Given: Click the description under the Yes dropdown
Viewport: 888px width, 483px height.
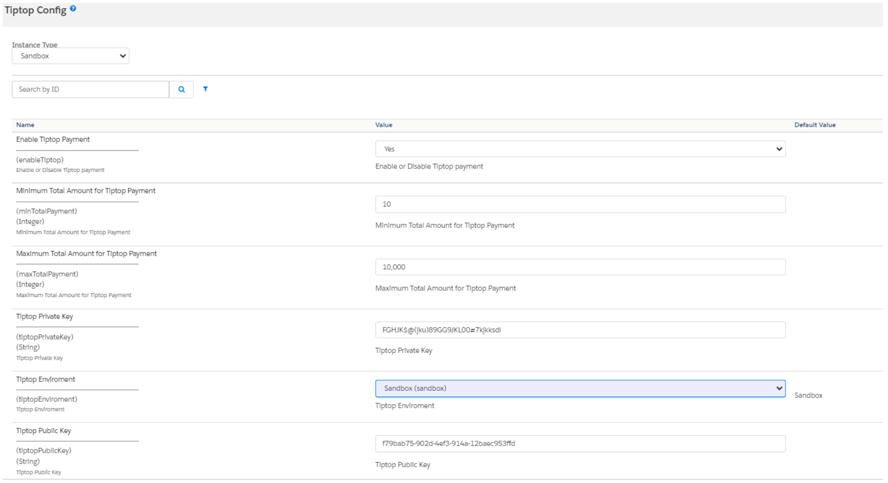Looking at the screenshot, I should click(x=429, y=166).
